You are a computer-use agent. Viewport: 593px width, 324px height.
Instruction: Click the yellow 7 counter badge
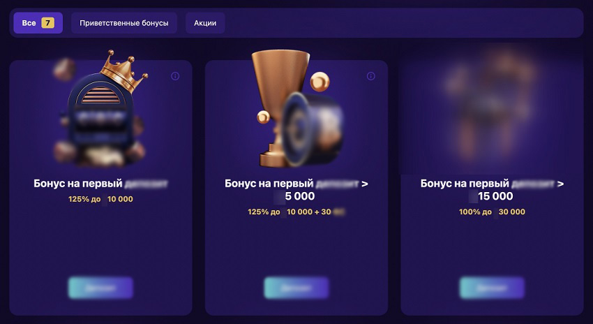[x=47, y=23]
